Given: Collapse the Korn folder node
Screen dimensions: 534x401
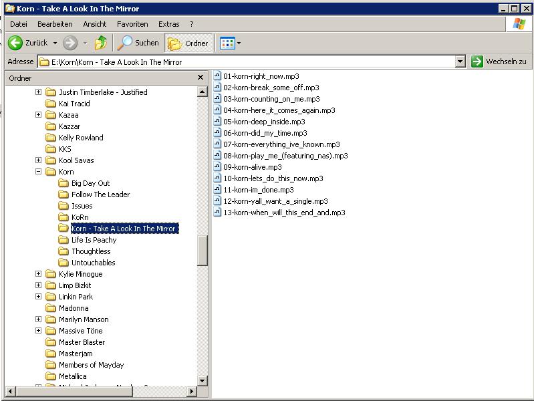Looking at the screenshot, I should pyautogui.click(x=39, y=172).
